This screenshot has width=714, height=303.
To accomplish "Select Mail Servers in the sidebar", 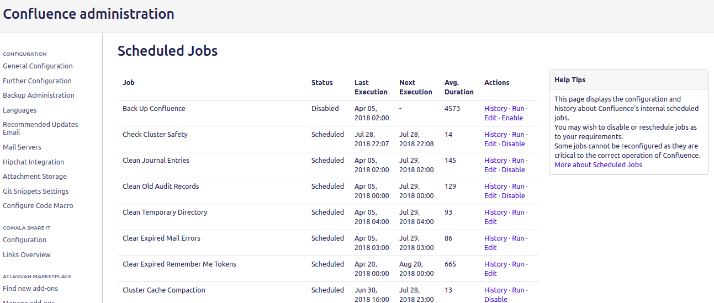I will (x=22, y=147).
